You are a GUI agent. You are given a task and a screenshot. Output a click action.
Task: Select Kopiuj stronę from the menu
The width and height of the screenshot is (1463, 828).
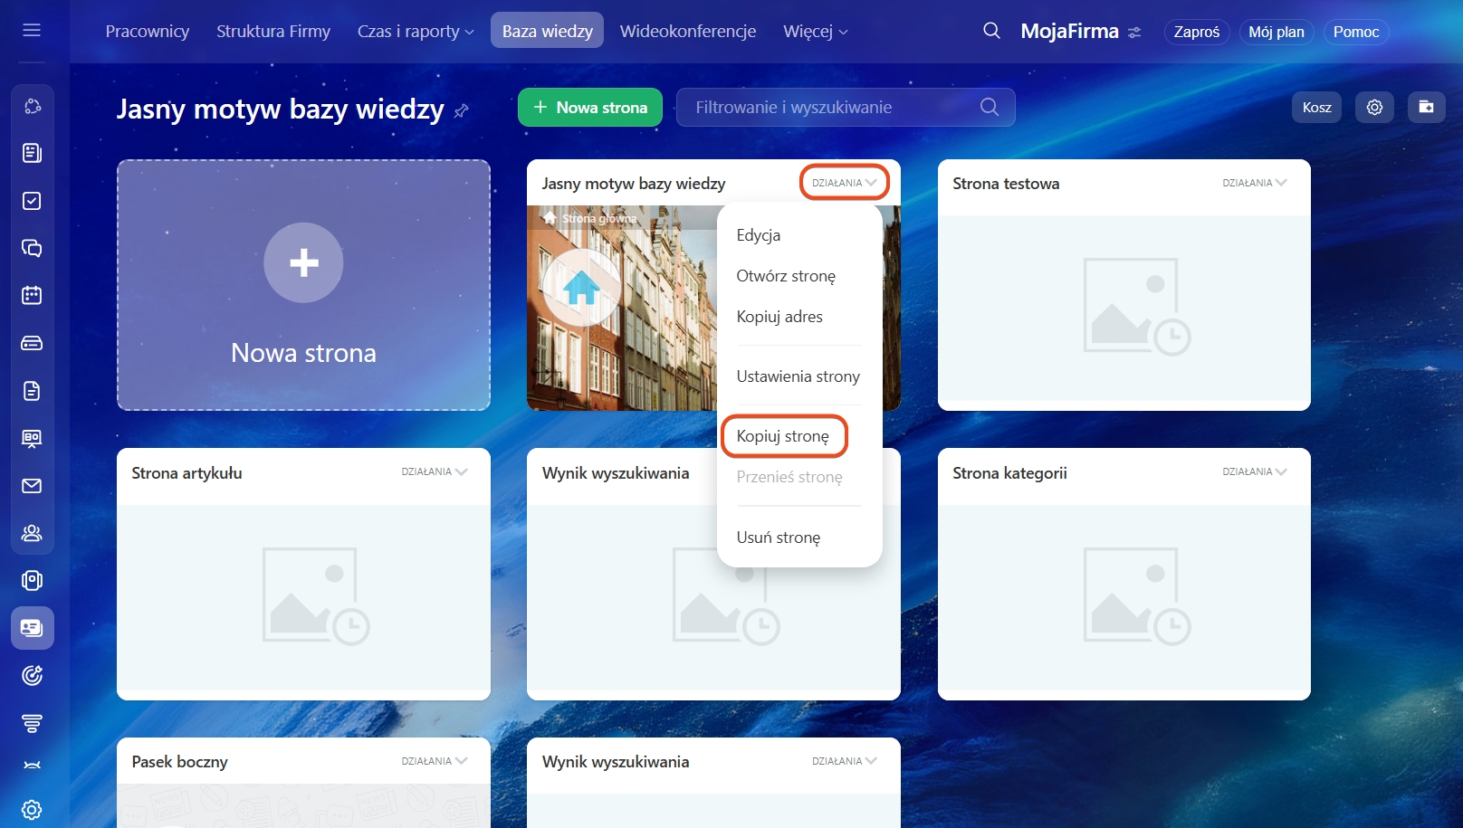(783, 436)
